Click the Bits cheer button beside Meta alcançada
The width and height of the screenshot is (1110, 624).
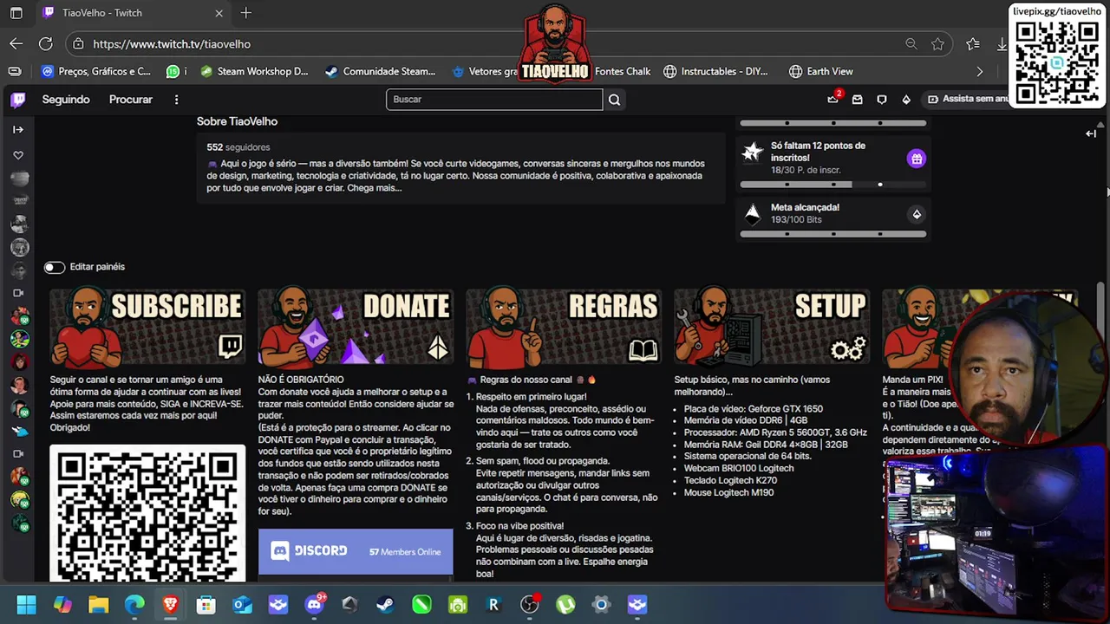[x=917, y=214]
